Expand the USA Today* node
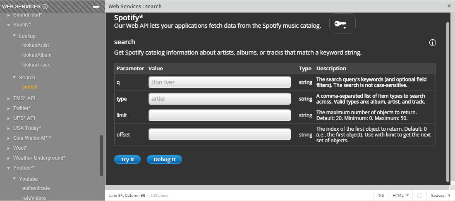Screen dimensions: 455x201 click(x=9, y=128)
